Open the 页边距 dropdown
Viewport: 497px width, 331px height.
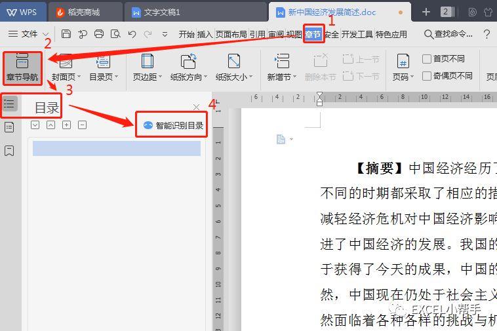coord(148,68)
